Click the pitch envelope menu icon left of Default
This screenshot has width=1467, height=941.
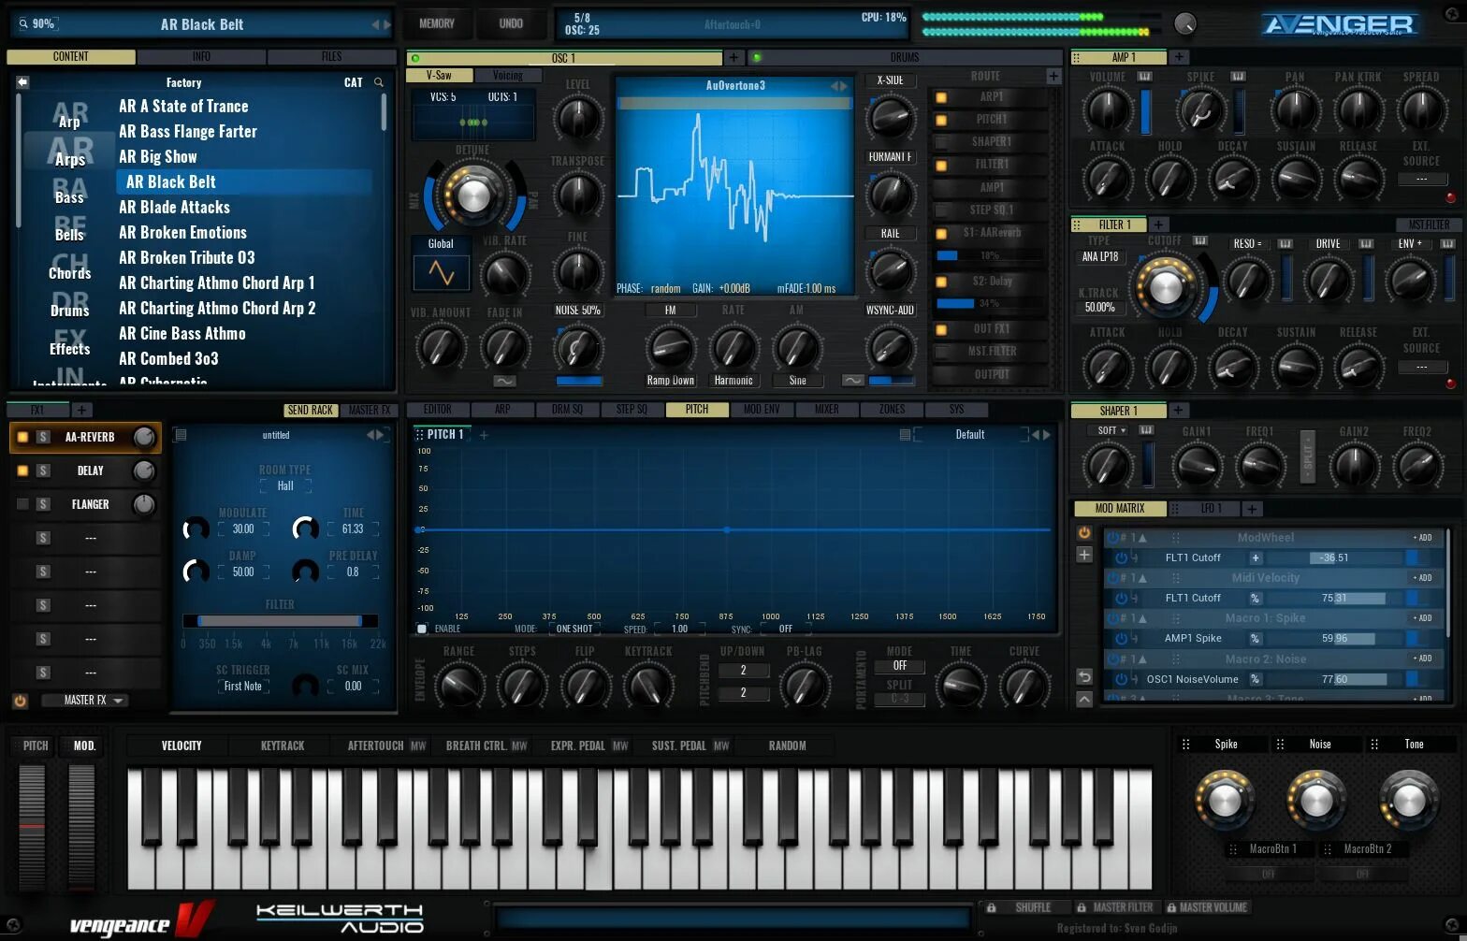tap(905, 435)
